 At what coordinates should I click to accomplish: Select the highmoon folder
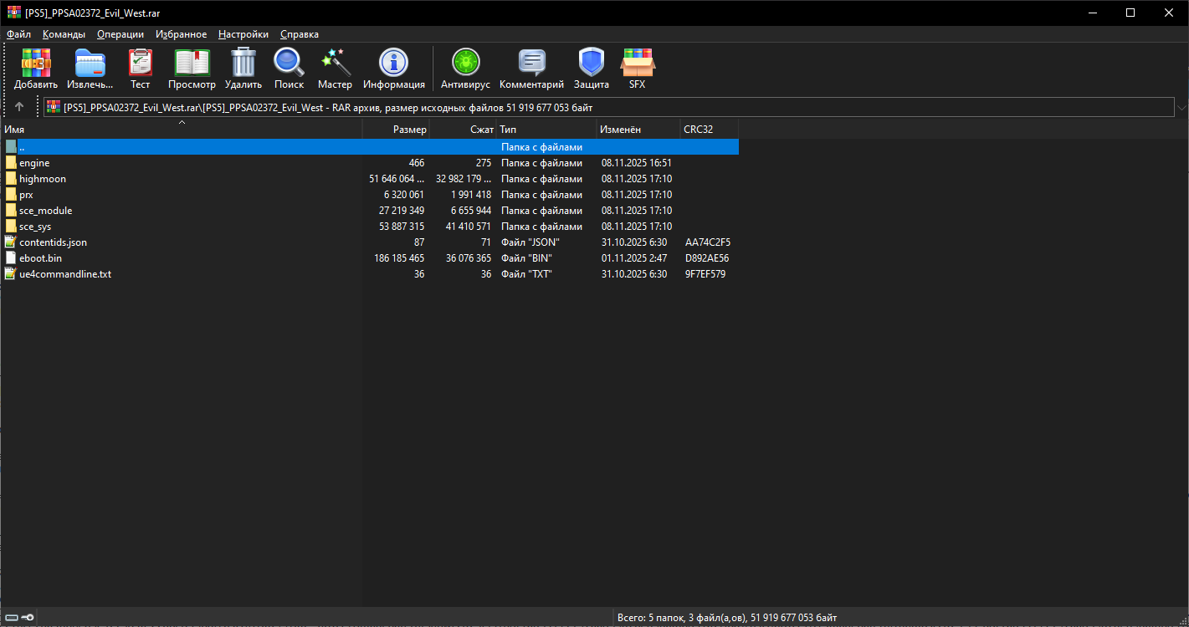coord(42,179)
